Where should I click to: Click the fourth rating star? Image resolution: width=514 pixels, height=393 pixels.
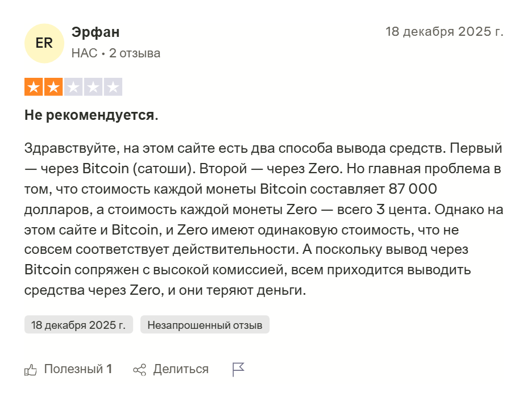coord(93,87)
